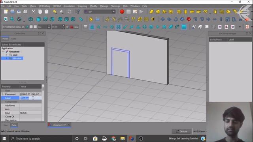The image size is (253, 142).
Task: Select the Arch Building structure tool
Action: click(x=158, y=11)
